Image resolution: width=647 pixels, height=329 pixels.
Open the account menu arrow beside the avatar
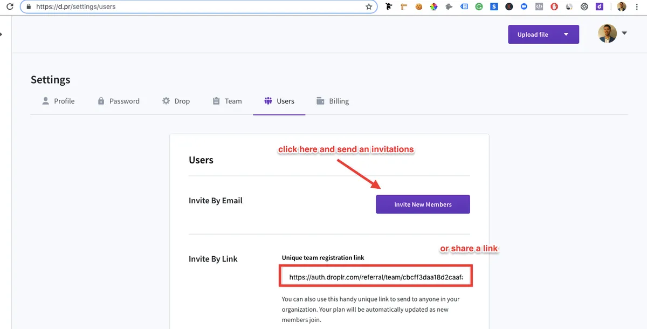click(x=624, y=33)
